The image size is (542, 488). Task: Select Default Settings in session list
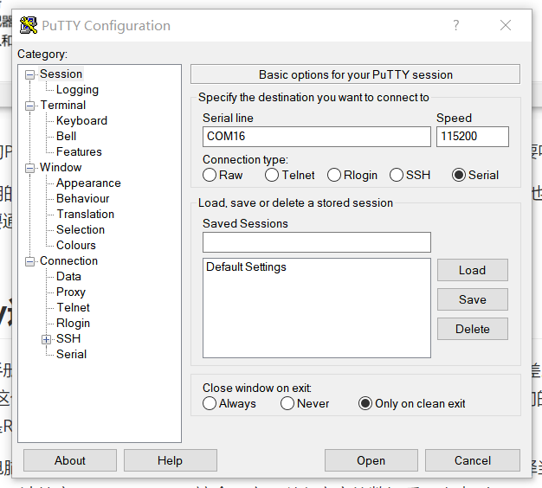point(246,266)
